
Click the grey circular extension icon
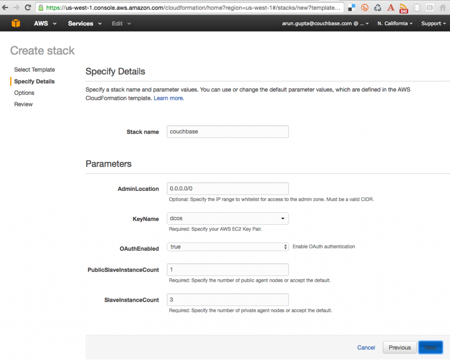(417, 8)
